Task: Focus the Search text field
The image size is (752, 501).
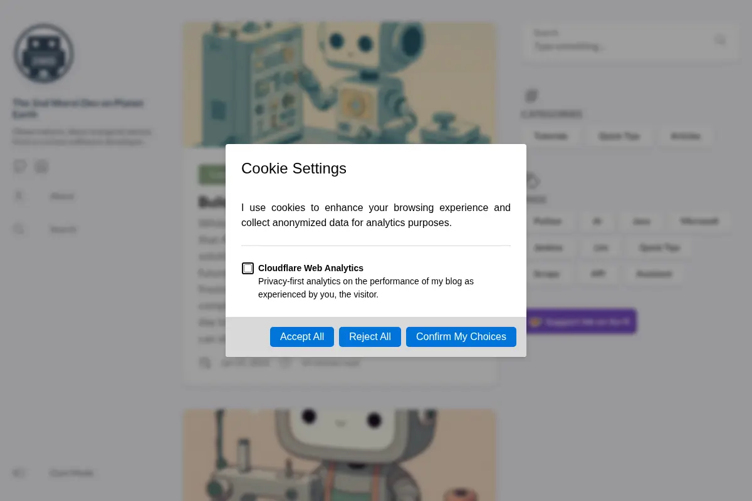Action: pos(620,40)
